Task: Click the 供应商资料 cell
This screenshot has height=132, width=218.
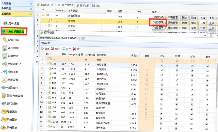Action: pyautogui.click(x=102, y=84)
